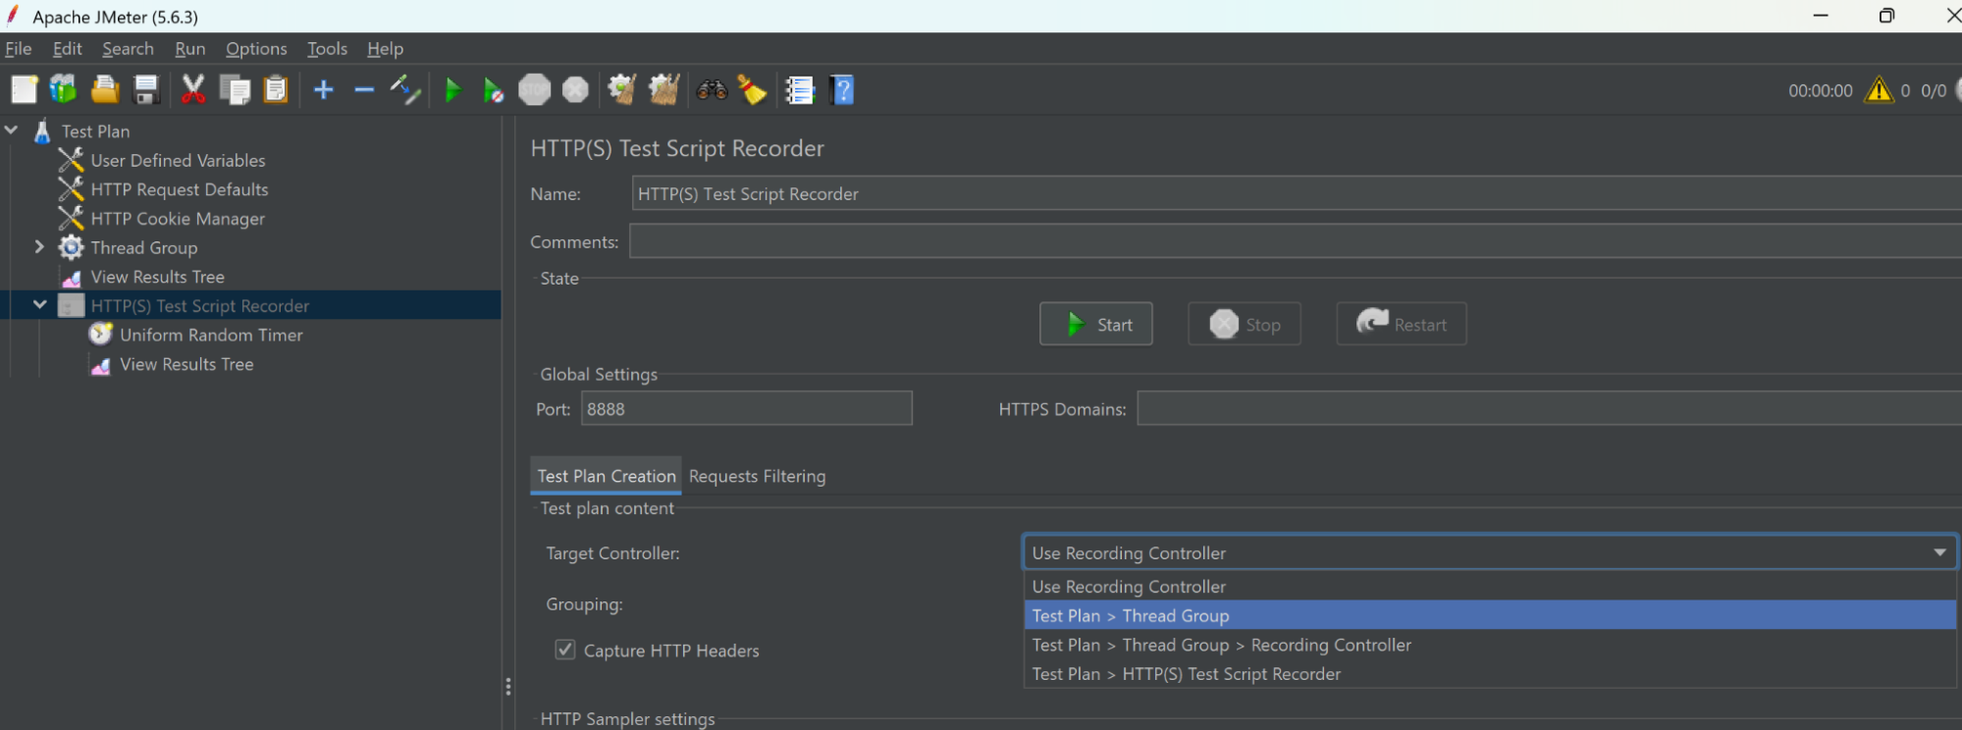
Task: Collapse the HTTP(S) Test Script Recorder node
Action: click(x=39, y=305)
